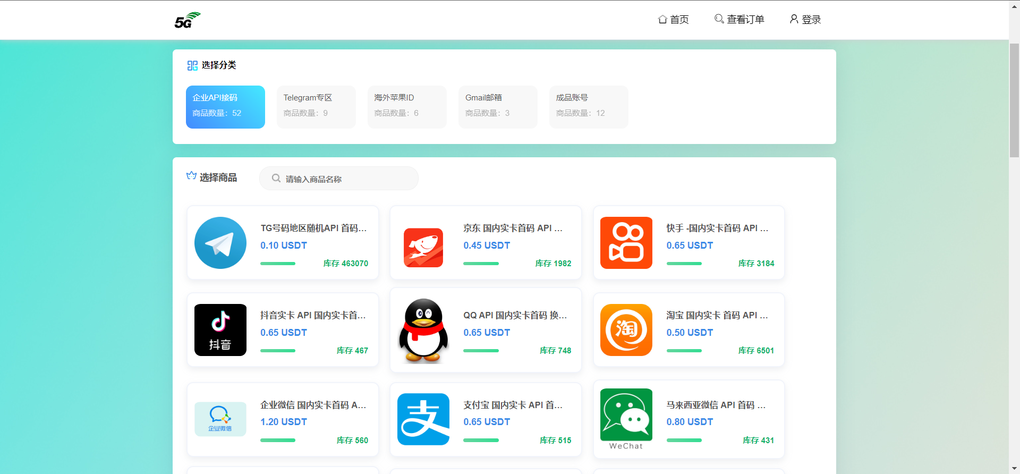Select the Gmail邮箱 category

tap(498, 107)
